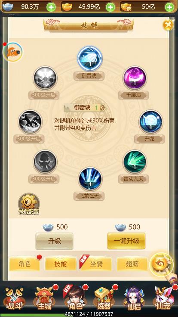The height and width of the screenshot is (317, 178).
Task: Add gold with plus beside 49.99亿
Action: coord(110,7)
